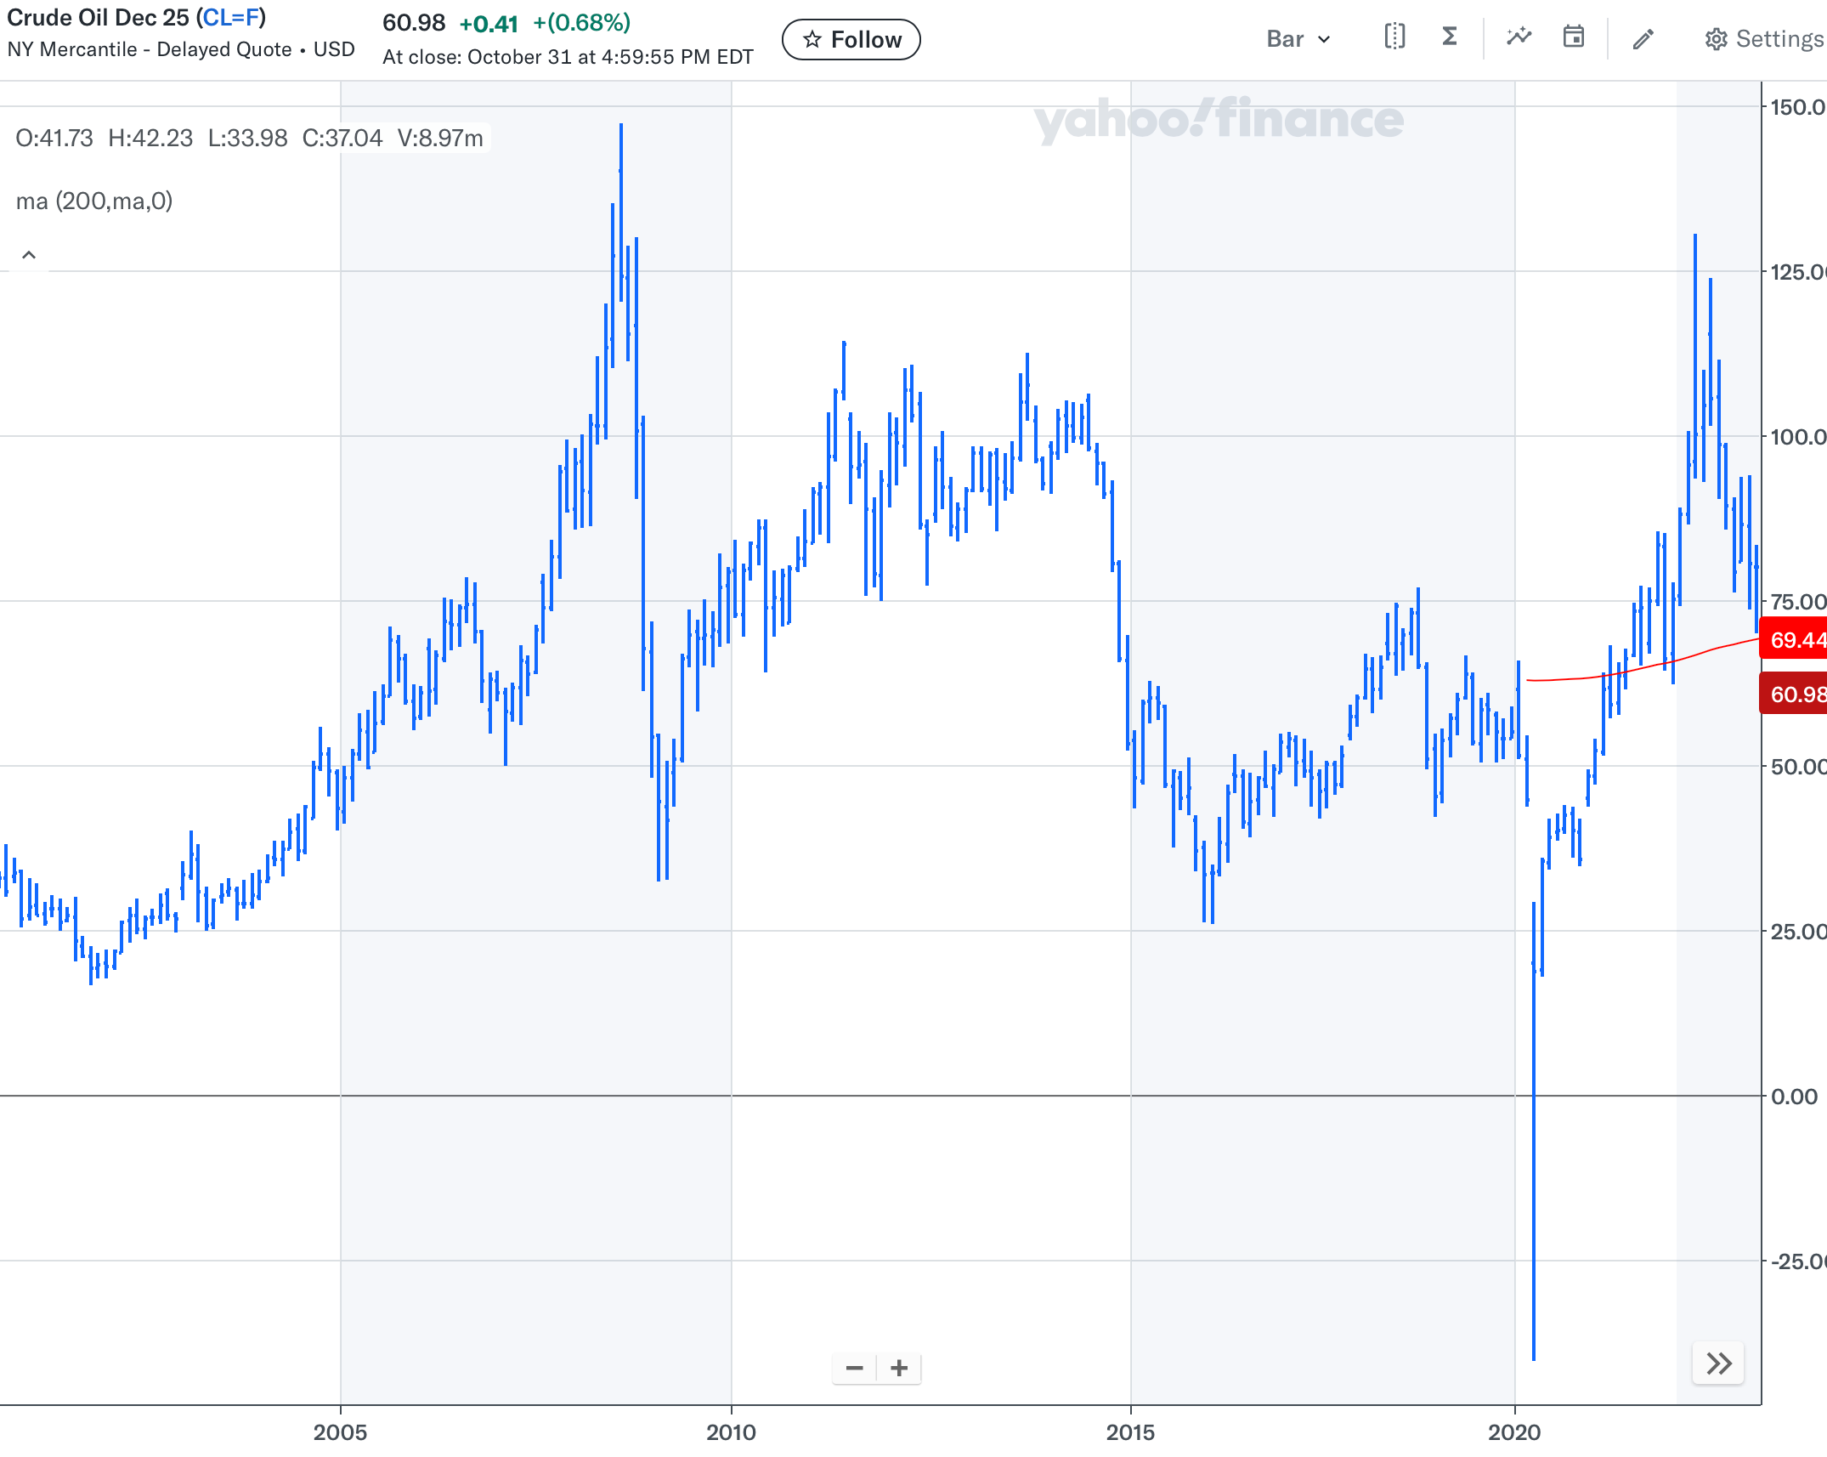Select the pencil drawing tool
The width and height of the screenshot is (1827, 1457).
click(1643, 38)
